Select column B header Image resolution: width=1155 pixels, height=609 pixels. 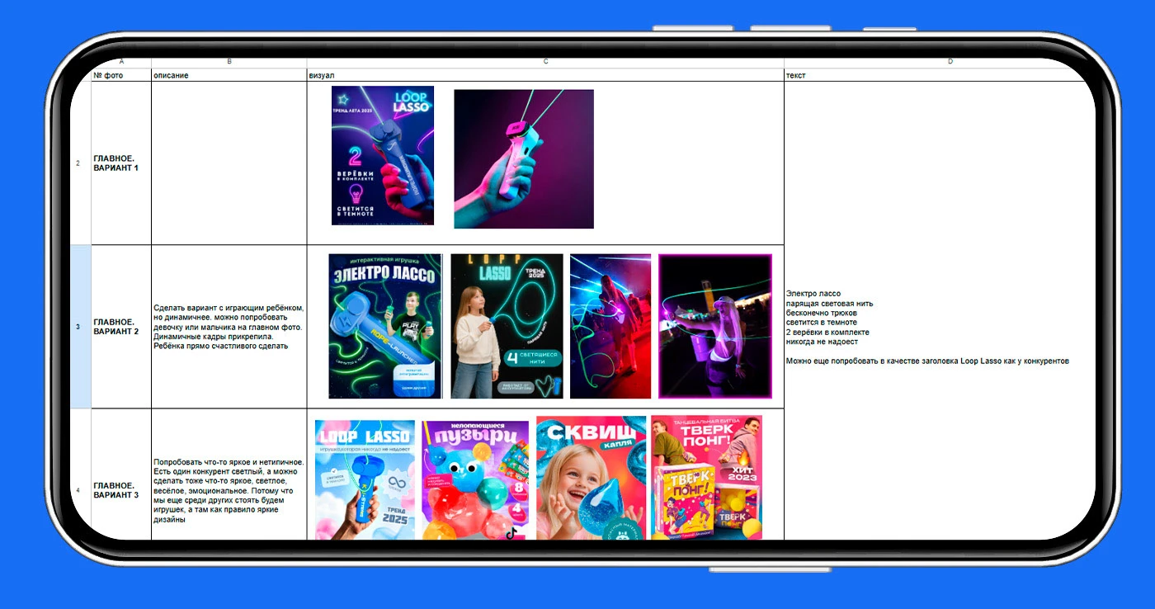[229, 62]
